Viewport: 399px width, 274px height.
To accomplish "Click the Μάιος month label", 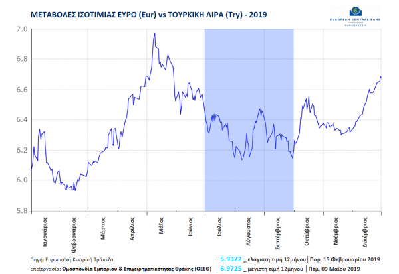I will coord(161,224).
